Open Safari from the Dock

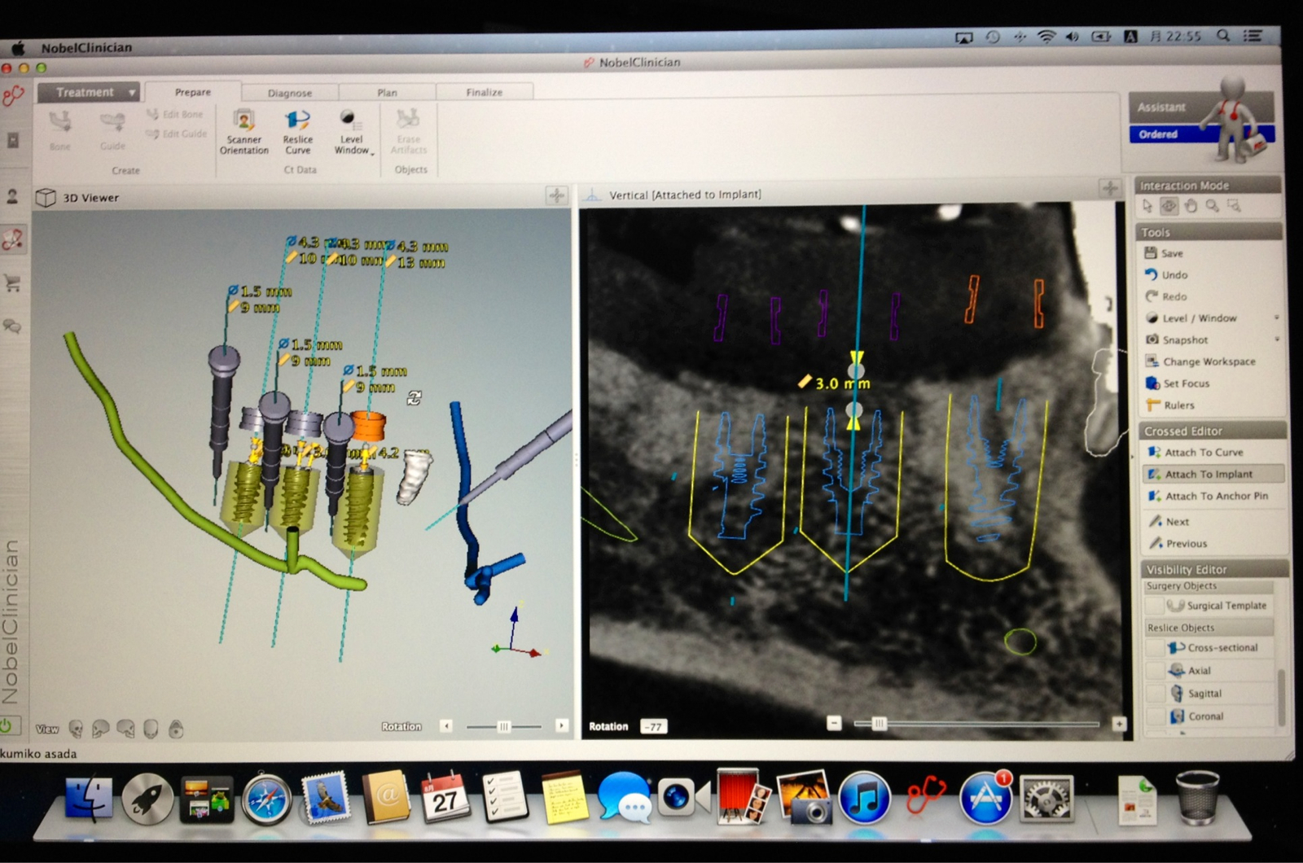266,799
